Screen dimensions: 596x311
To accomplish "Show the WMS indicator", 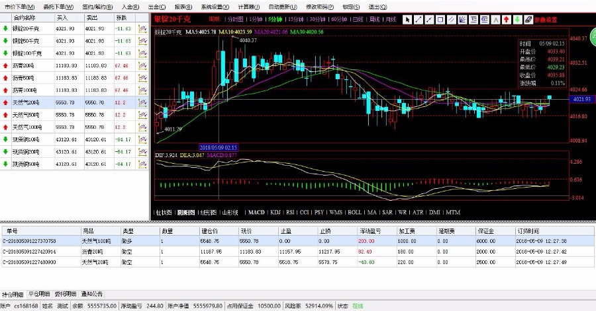I will 336,213.
